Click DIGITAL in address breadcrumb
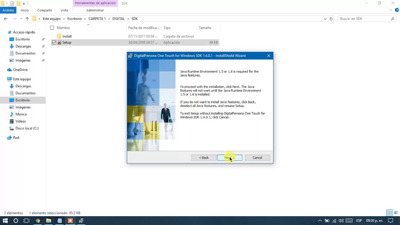 click(118, 19)
